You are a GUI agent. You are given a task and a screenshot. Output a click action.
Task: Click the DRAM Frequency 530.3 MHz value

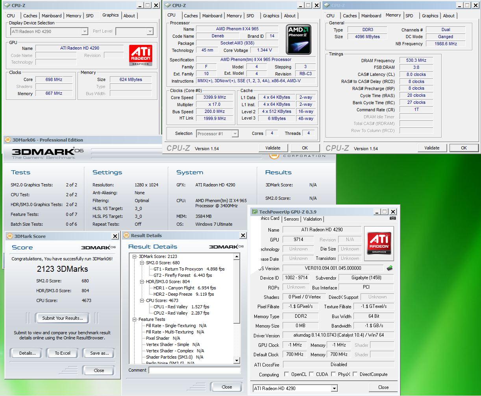click(x=416, y=61)
